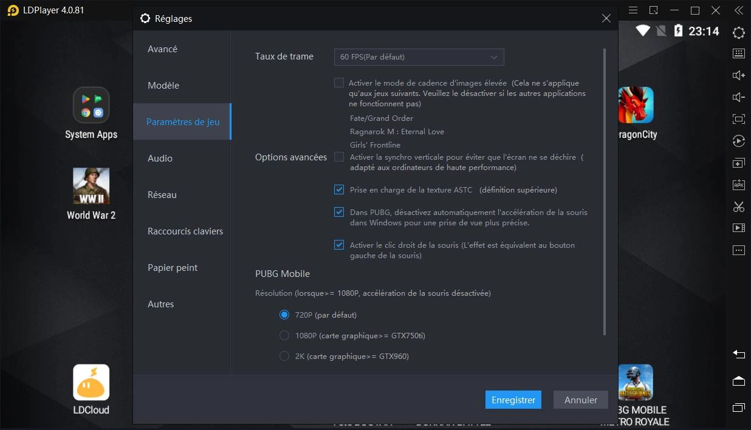Click the settings panel vertical scrollbar
Viewport: 751px width, 430px height.
605,191
